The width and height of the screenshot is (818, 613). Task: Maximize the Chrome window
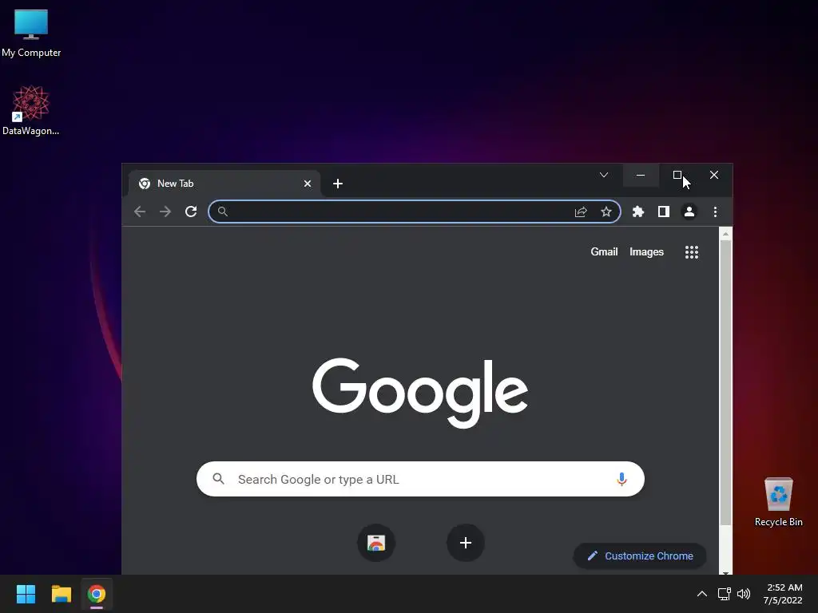tap(677, 175)
